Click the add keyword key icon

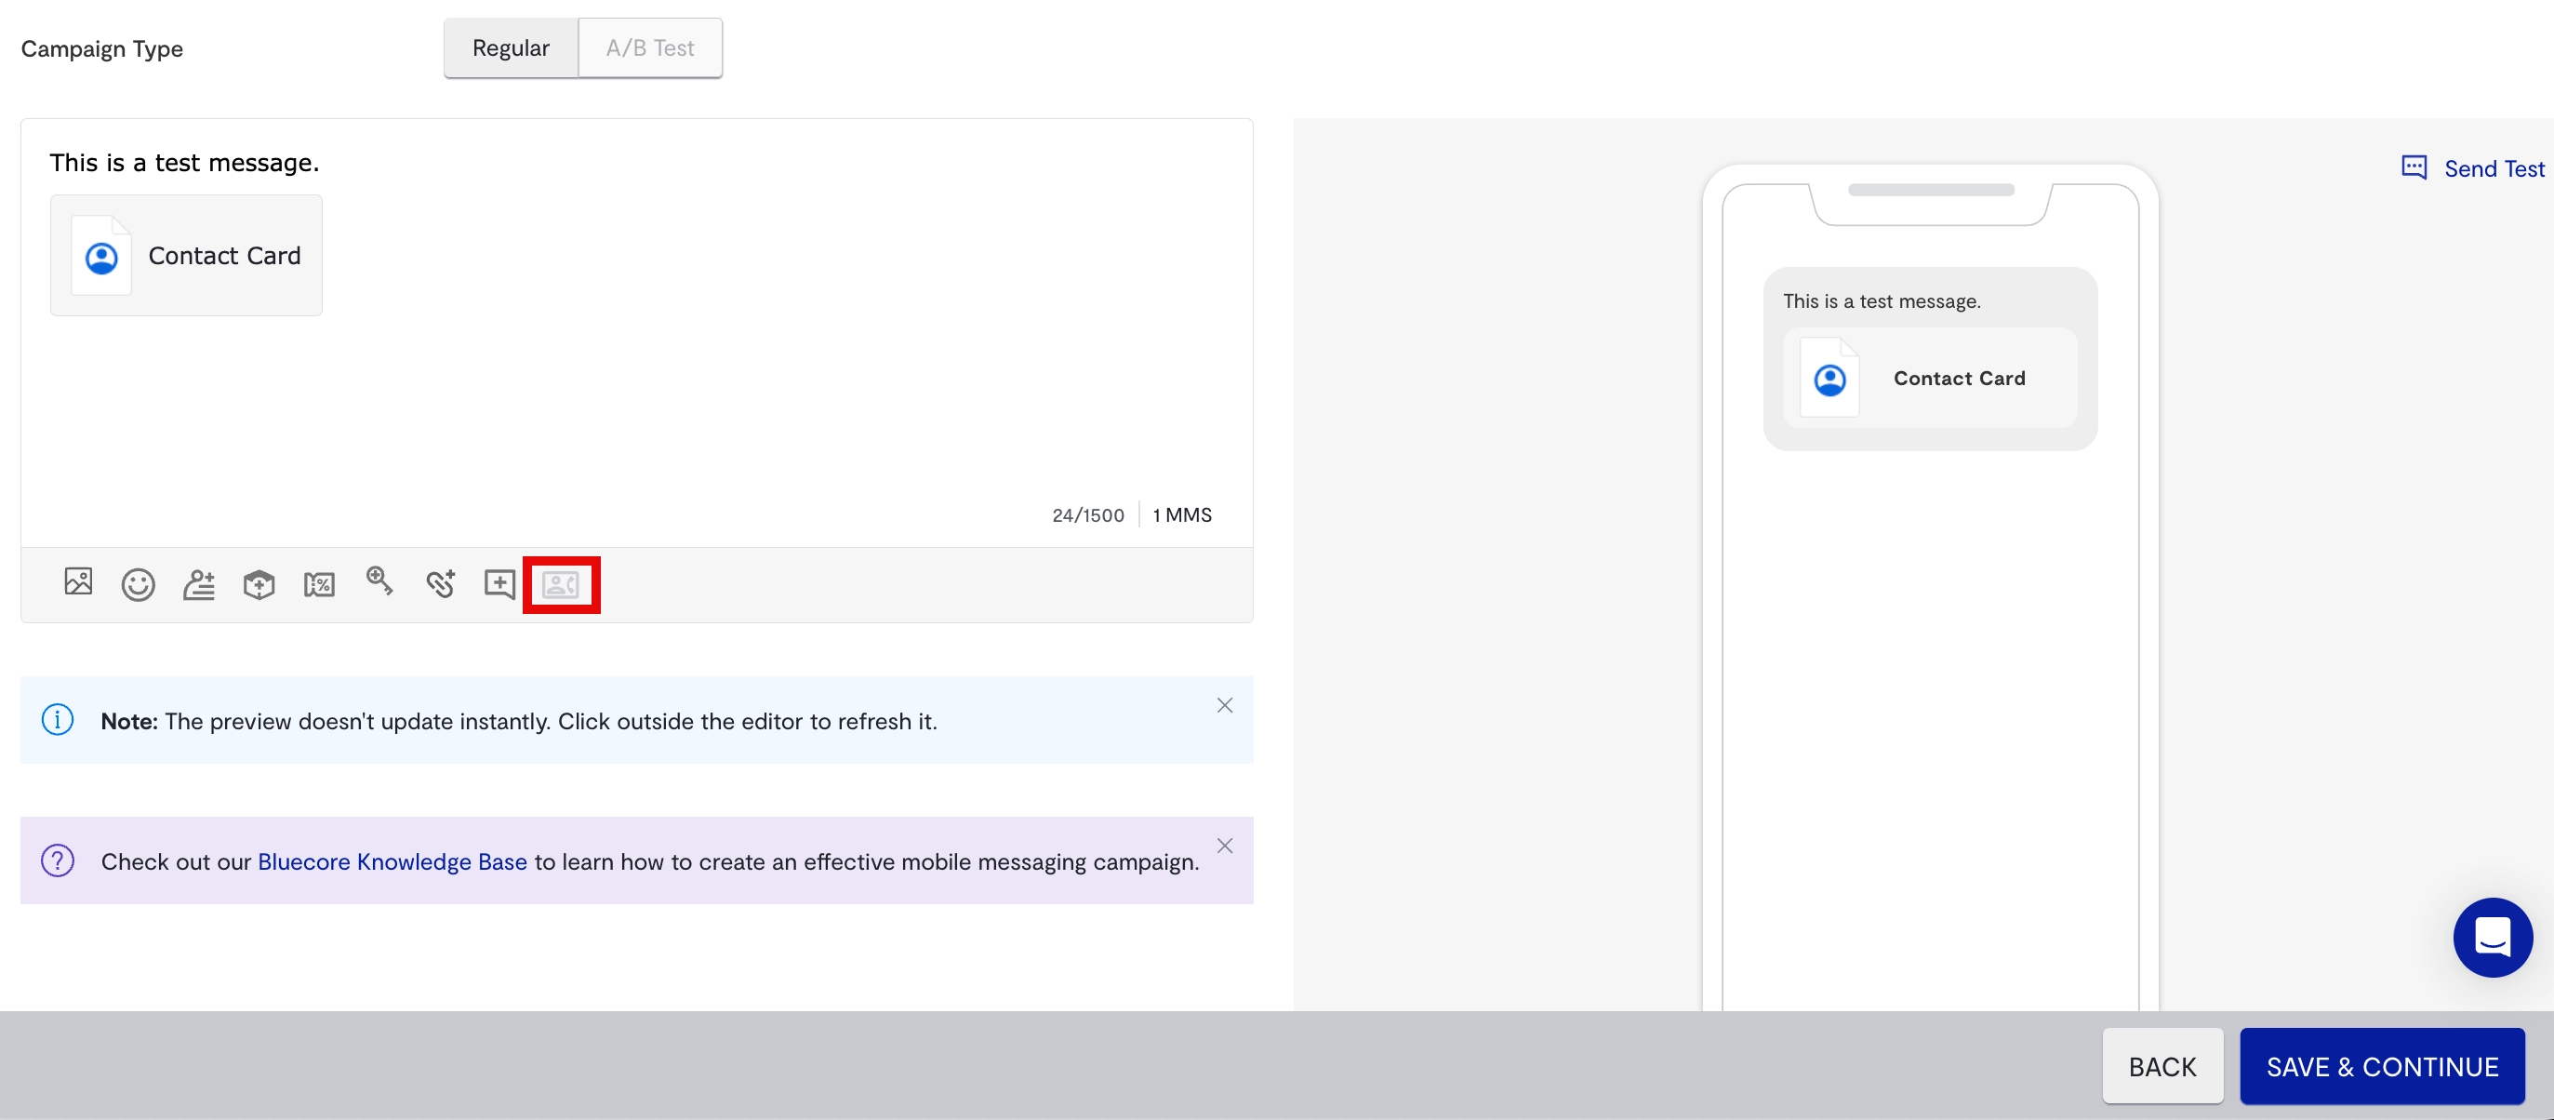click(x=379, y=581)
